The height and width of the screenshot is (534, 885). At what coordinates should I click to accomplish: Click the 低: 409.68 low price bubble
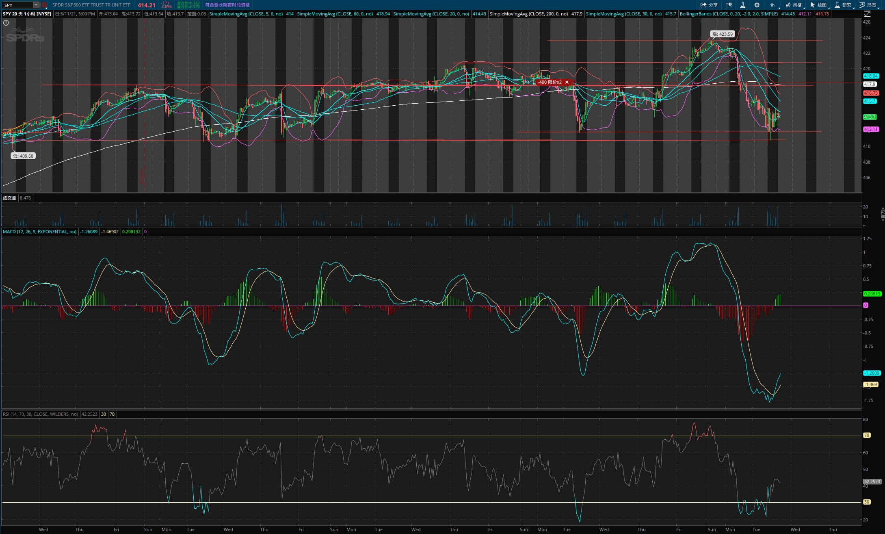pyautogui.click(x=23, y=156)
